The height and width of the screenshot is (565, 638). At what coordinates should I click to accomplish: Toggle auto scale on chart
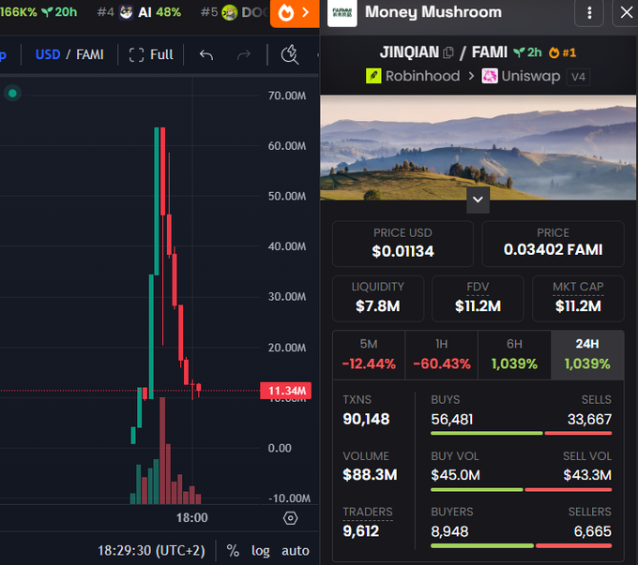pos(296,550)
